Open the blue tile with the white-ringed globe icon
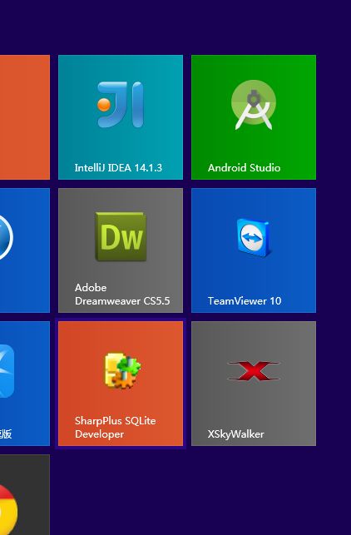 click(25, 250)
